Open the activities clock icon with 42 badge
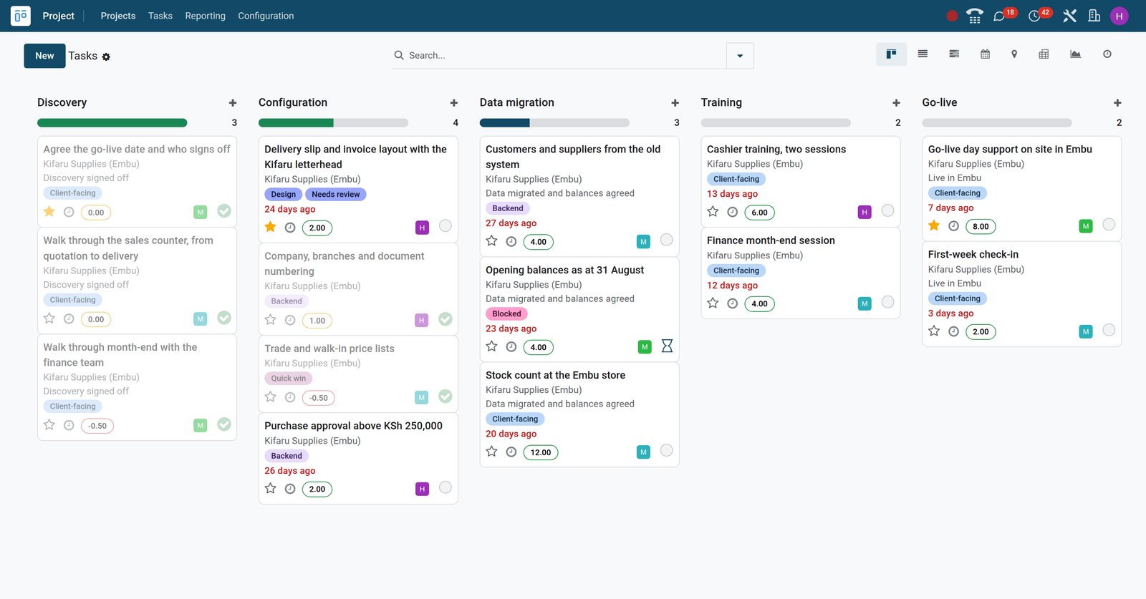The width and height of the screenshot is (1146, 599). [x=1034, y=16]
